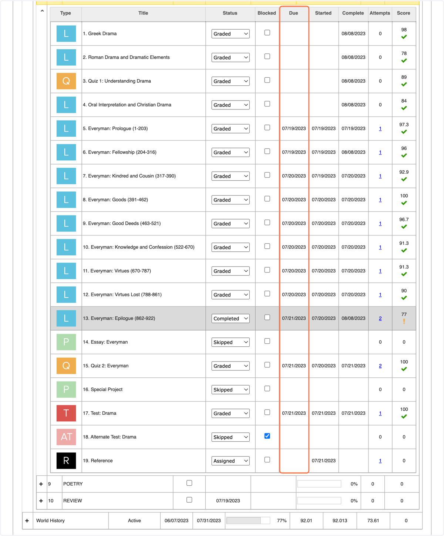The image size is (444, 536).
Task: Click the R icon for Reference
Action: click(66, 461)
